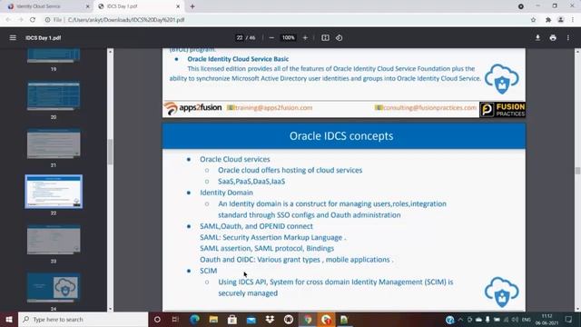Image resolution: width=581 pixels, height=327 pixels.
Task: Open Cortana circle icon in taskbar
Action: (x=157, y=319)
